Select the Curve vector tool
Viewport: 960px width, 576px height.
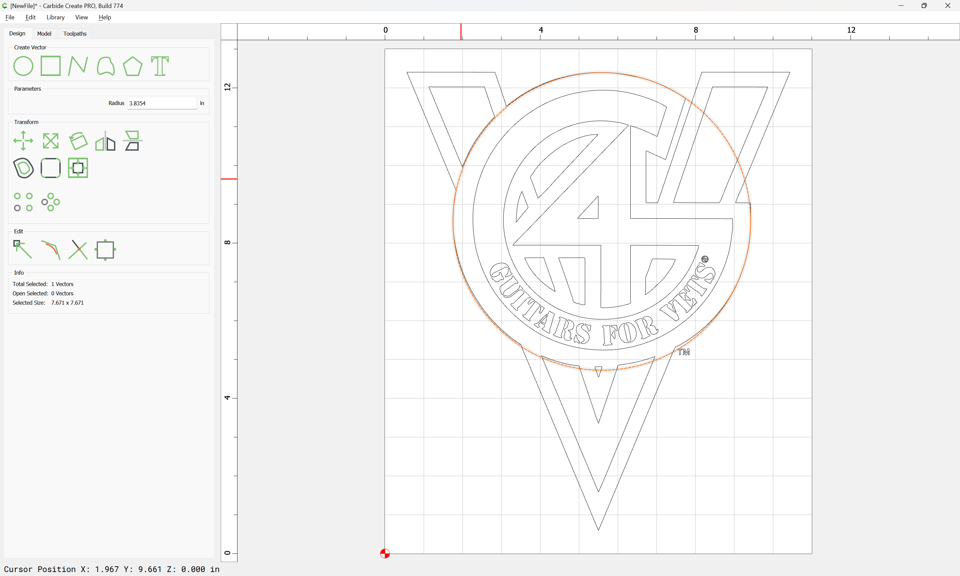coord(106,66)
